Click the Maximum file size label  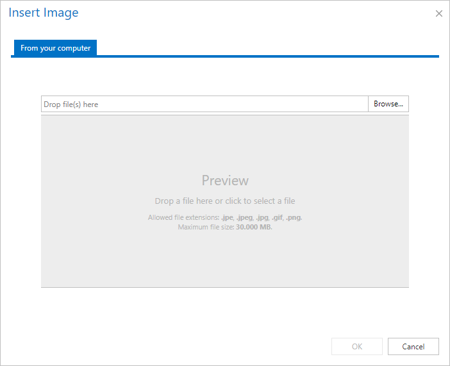[x=206, y=227]
